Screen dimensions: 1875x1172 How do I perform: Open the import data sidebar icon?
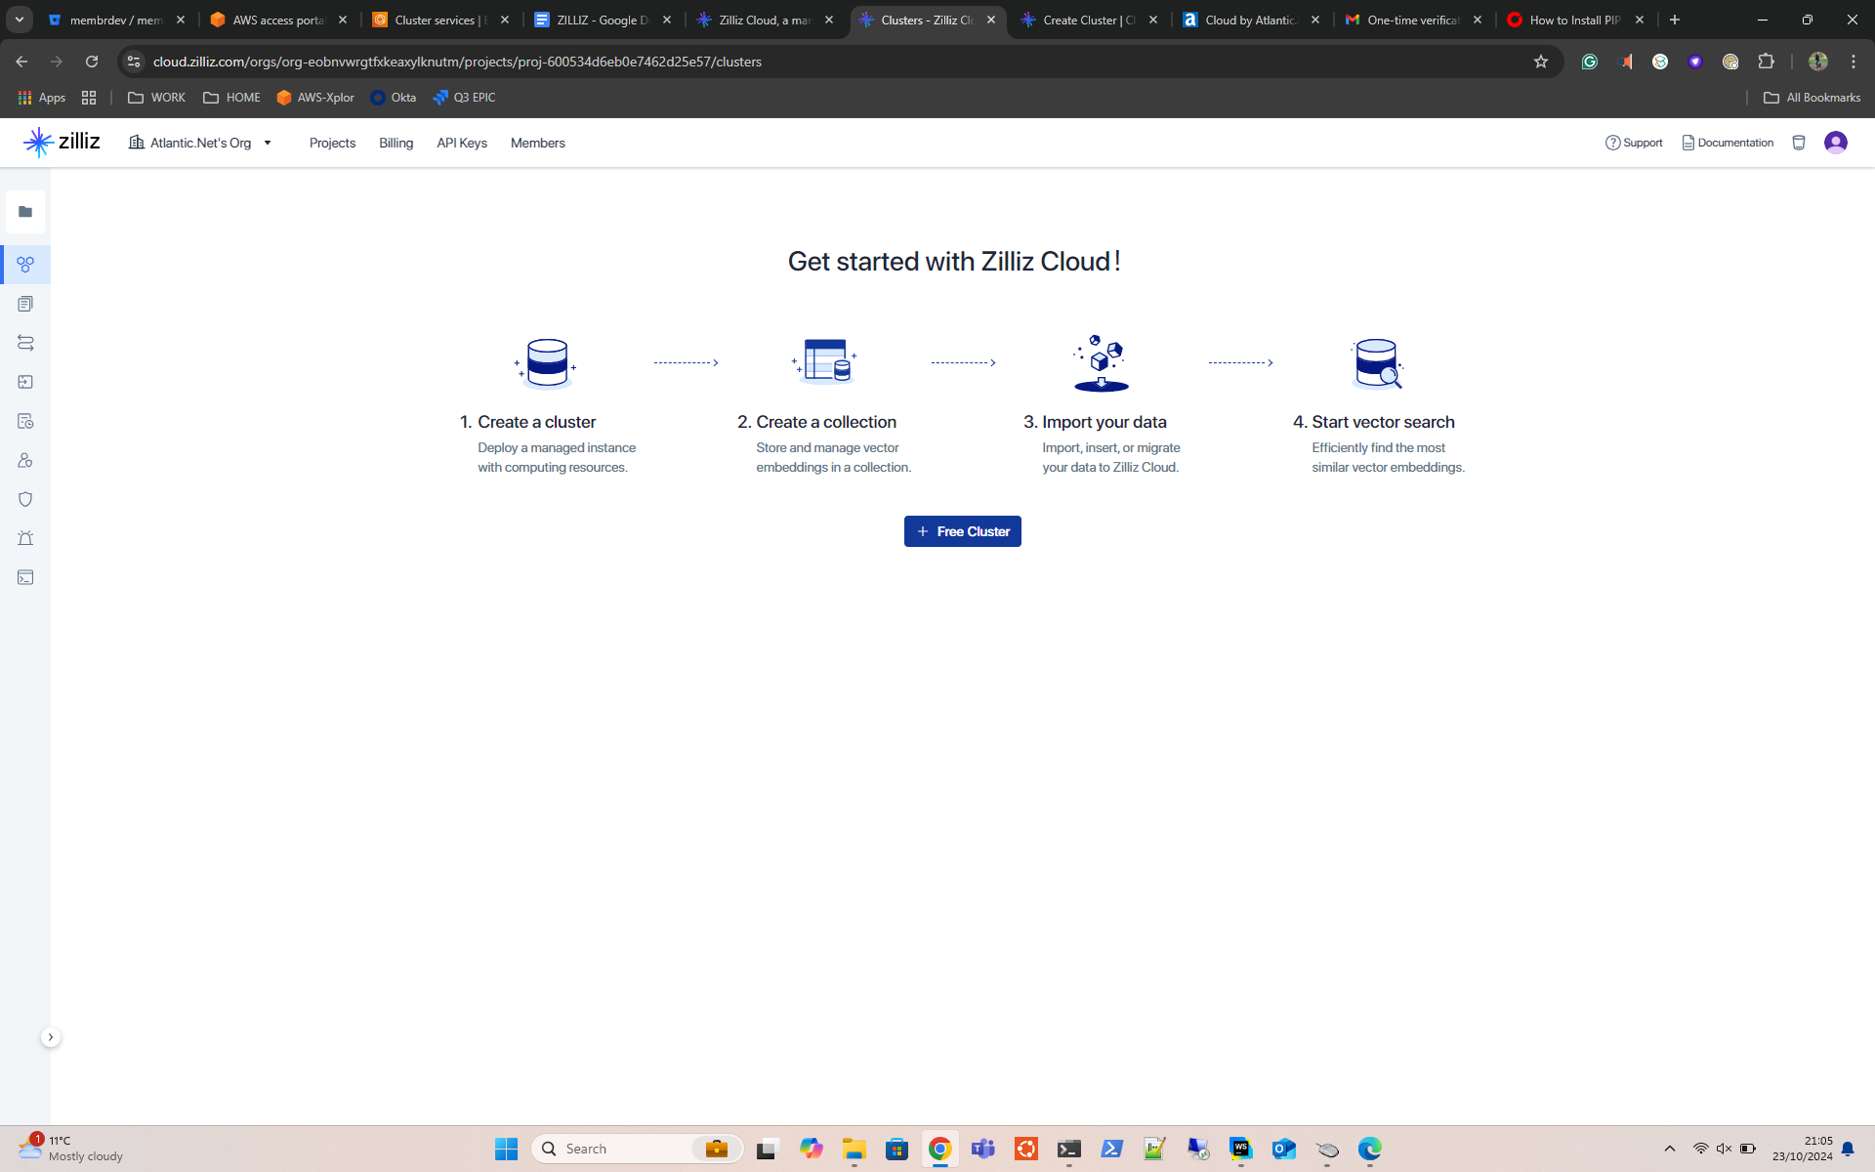pyautogui.click(x=25, y=382)
